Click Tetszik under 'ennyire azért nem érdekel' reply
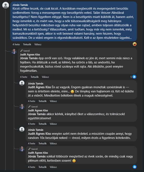This screenshot has height=172, width=144. 43,143
